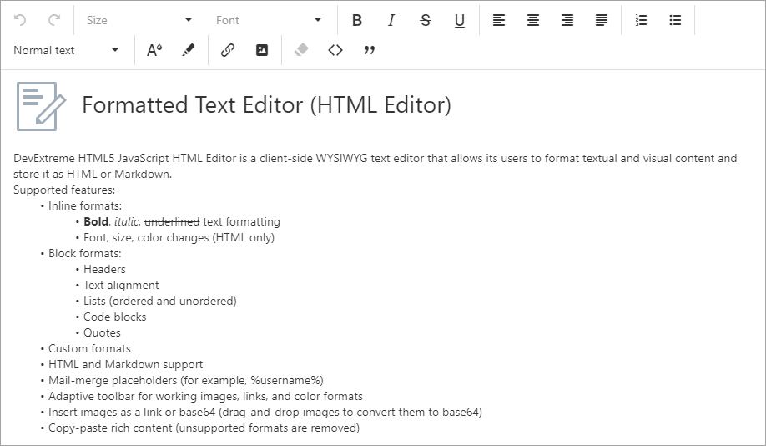Click the italic word 'italic'
Viewport: 766px width, 446px height.
coord(127,221)
